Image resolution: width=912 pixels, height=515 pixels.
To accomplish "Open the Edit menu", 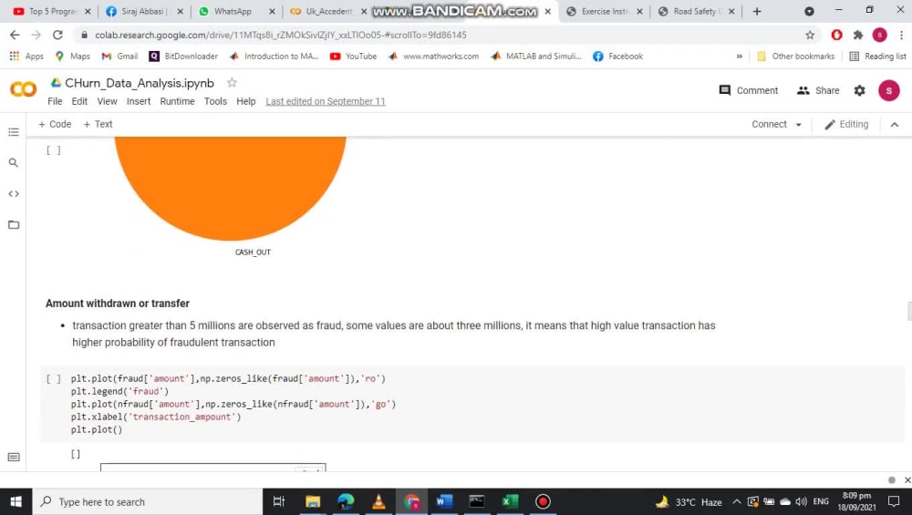I will [x=79, y=101].
